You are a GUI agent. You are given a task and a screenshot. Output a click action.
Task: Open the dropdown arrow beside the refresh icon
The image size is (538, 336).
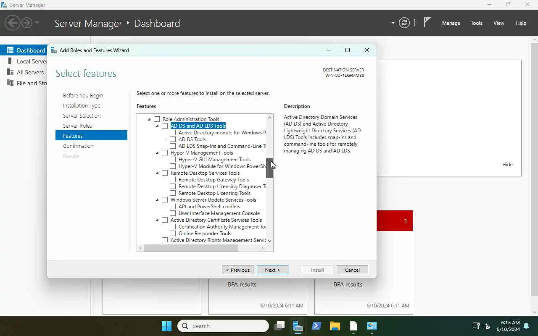point(393,23)
